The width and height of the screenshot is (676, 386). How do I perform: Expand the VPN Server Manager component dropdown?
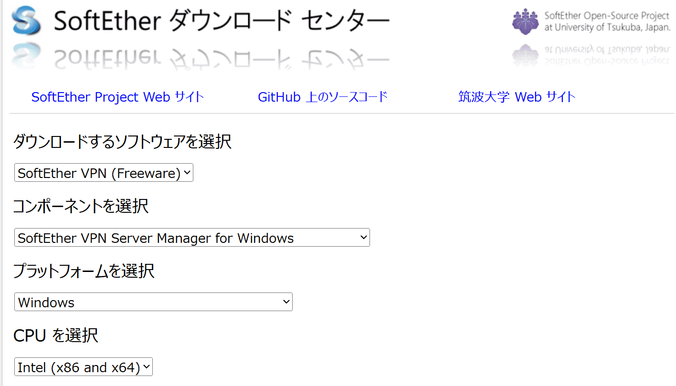[x=192, y=238]
